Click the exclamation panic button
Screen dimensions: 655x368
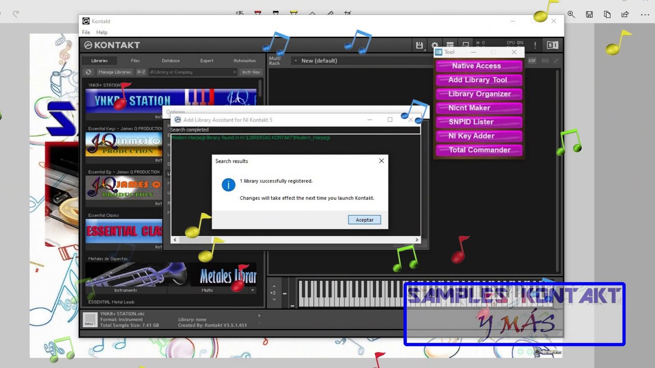click(x=535, y=45)
